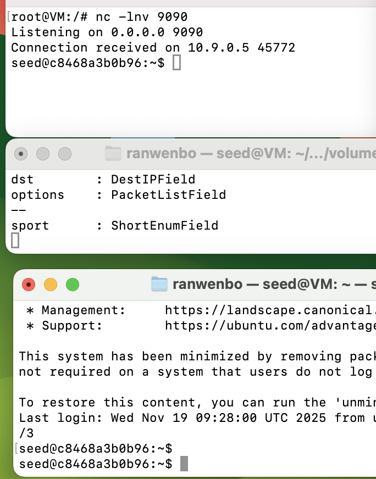Close the bottom seed@VM terminal window
The height and width of the screenshot is (479, 376).
click(x=28, y=285)
